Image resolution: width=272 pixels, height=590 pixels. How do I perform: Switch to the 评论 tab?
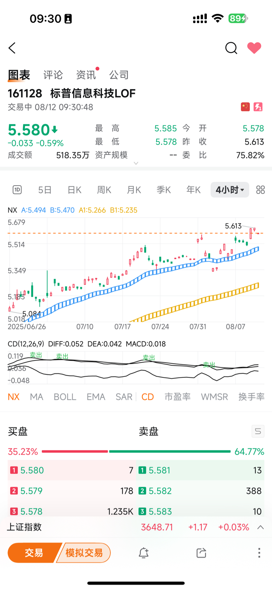[53, 75]
